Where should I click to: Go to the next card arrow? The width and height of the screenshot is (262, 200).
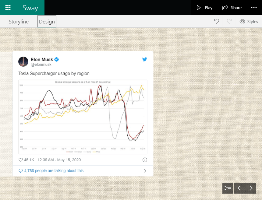tap(251, 188)
